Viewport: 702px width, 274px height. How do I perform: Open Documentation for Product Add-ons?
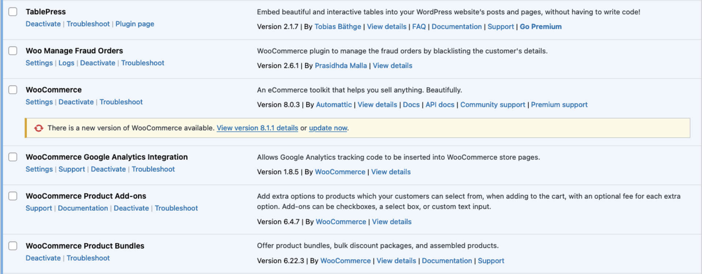(83, 208)
